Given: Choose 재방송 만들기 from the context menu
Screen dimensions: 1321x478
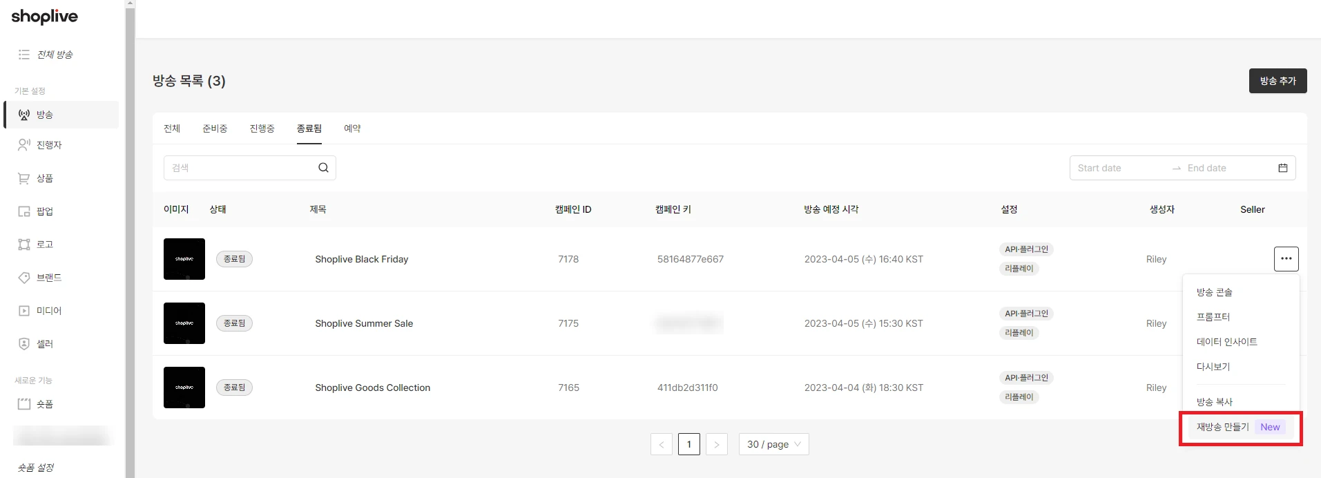Looking at the screenshot, I should click(1241, 427).
